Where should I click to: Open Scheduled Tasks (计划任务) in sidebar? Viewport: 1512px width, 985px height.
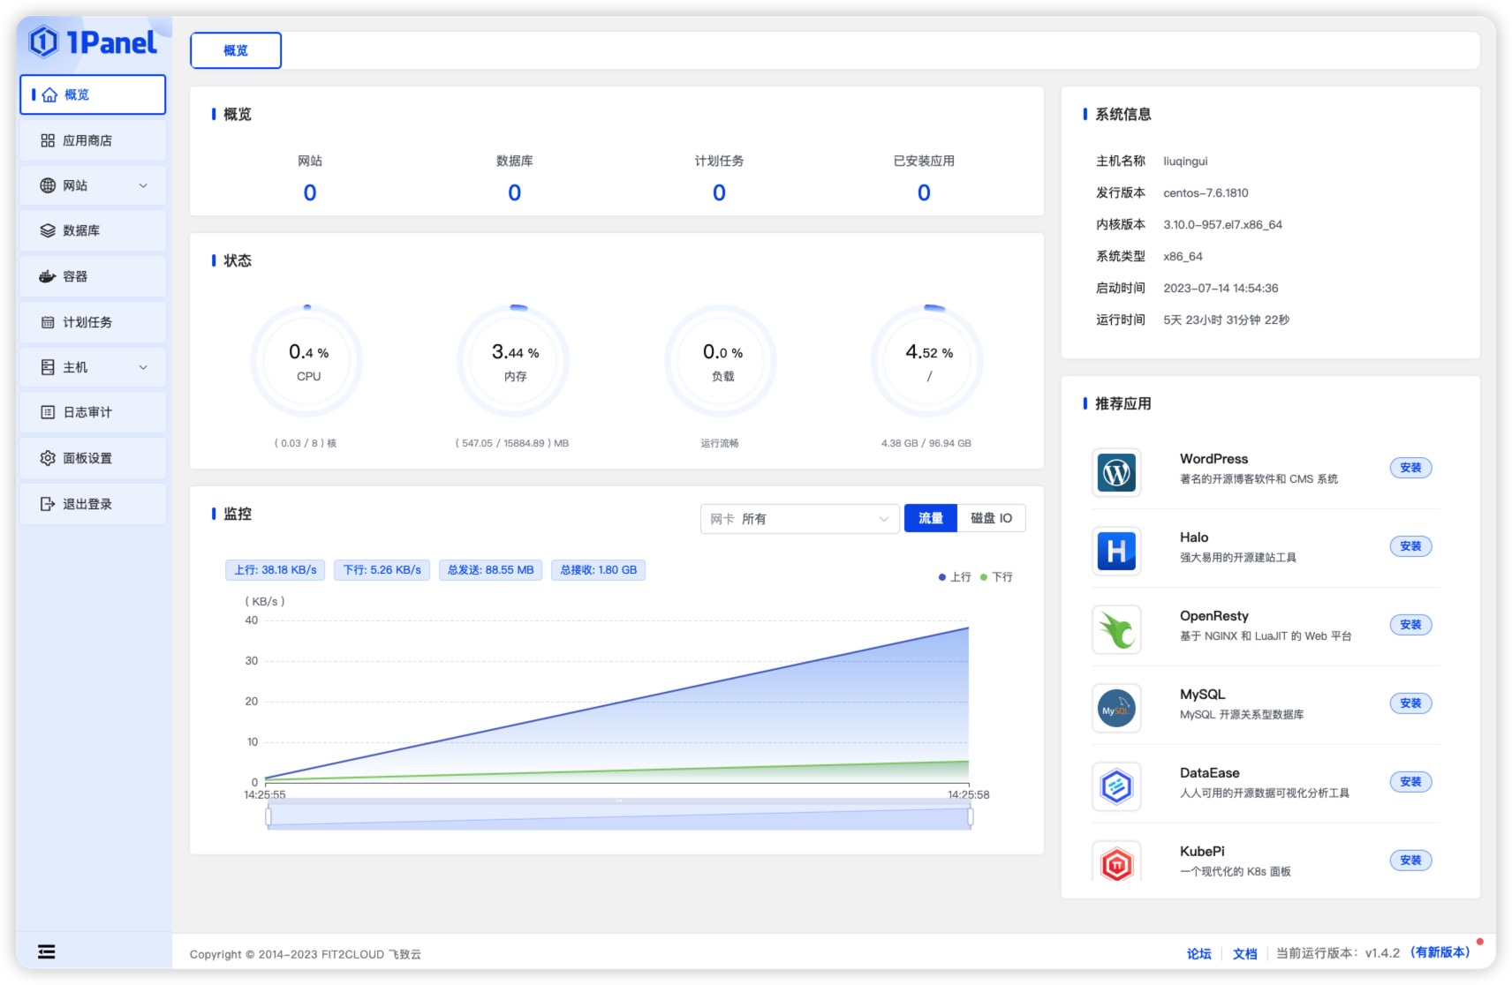[x=87, y=322]
